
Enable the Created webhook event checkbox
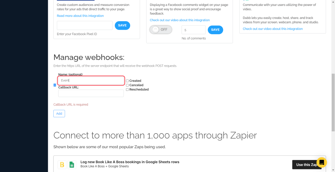(x=127, y=81)
